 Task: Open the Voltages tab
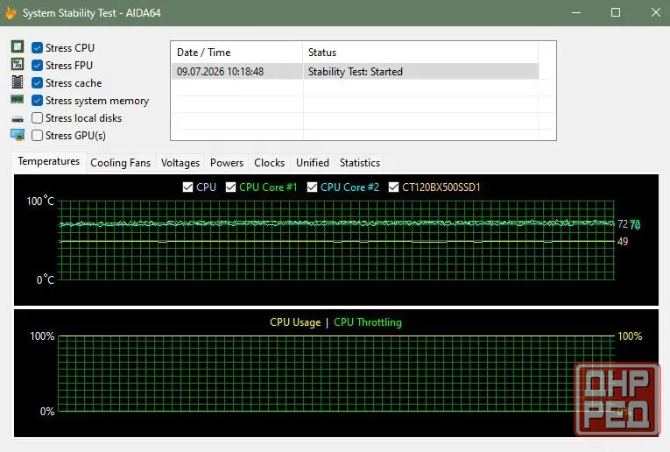coord(180,163)
